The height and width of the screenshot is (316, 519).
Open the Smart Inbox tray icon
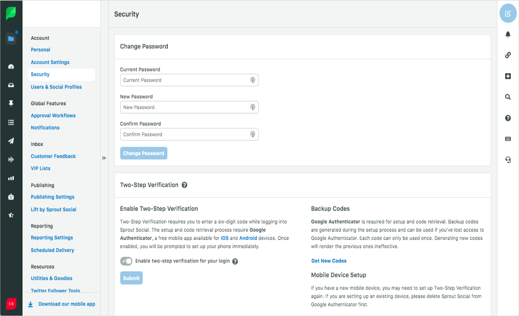coord(11,85)
